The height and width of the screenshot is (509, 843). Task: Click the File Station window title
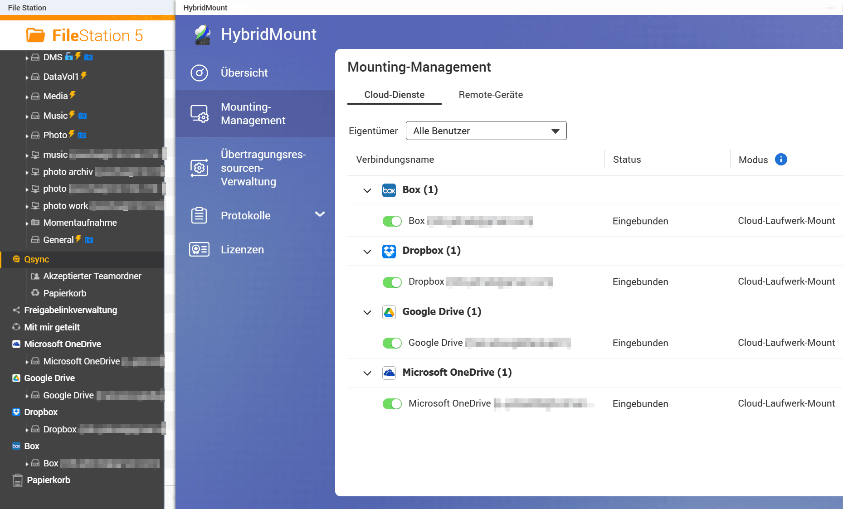(27, 8)
